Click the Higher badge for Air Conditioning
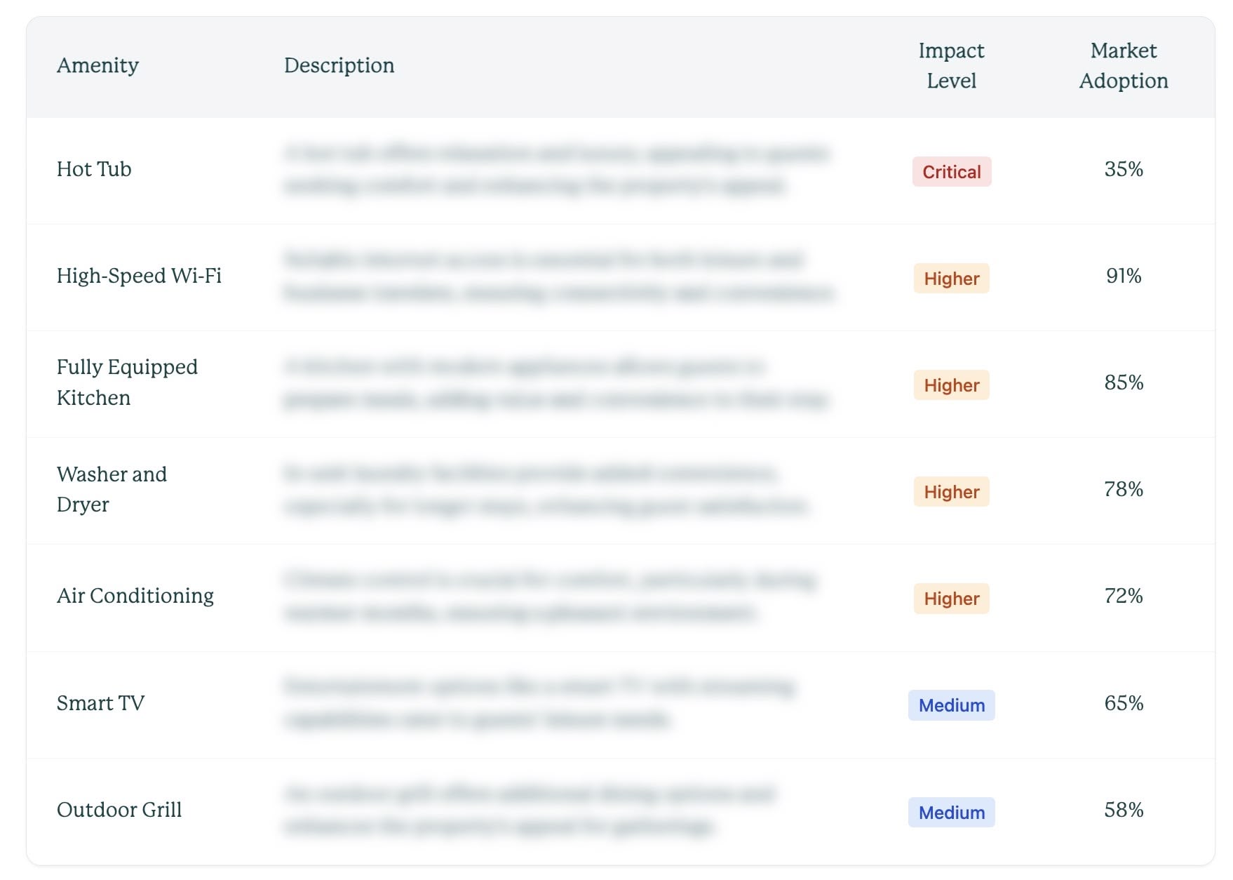 951,599
